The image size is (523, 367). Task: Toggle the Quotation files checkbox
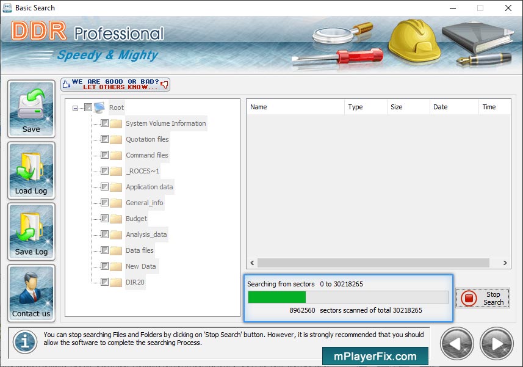[105, 139]
